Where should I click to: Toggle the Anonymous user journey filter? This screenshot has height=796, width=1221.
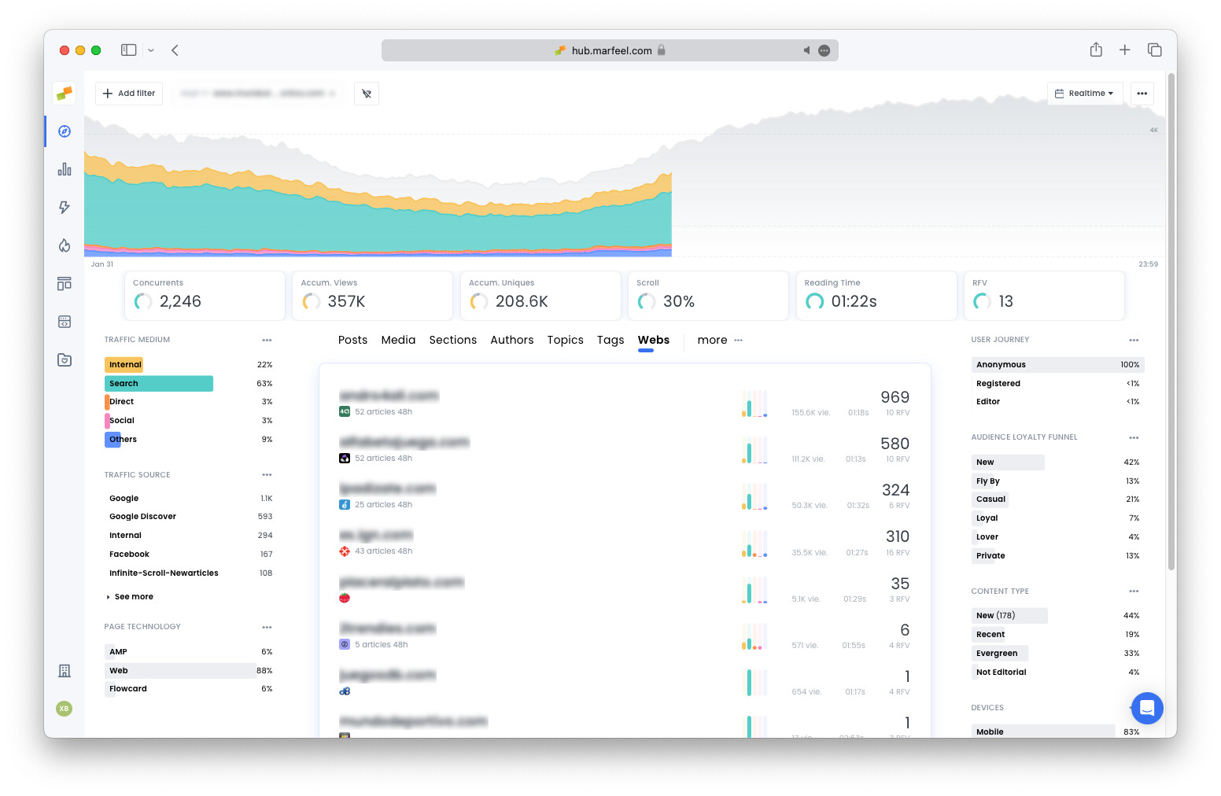[1001, 365]
